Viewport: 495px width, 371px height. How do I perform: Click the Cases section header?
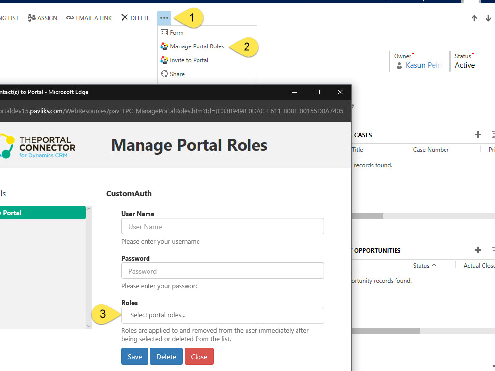[x=363, y=135]
